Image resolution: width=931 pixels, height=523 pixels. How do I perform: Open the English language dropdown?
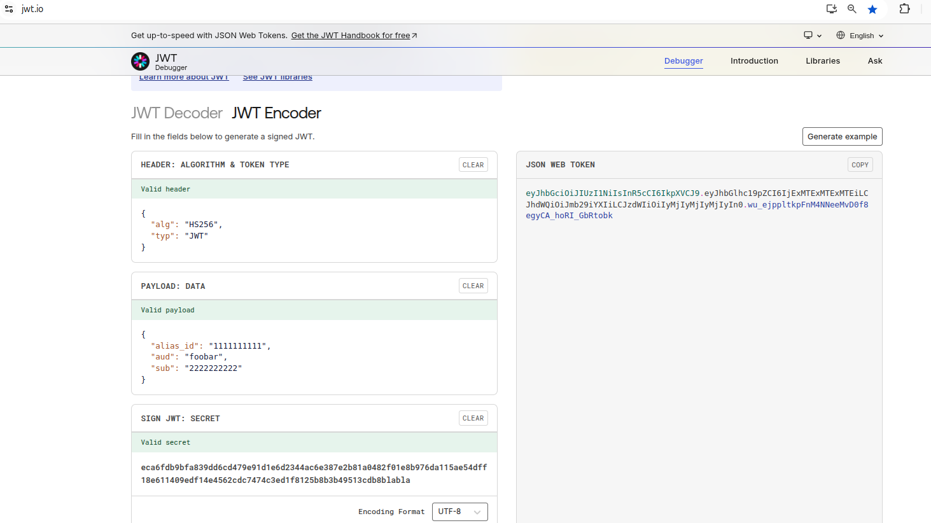860,36
